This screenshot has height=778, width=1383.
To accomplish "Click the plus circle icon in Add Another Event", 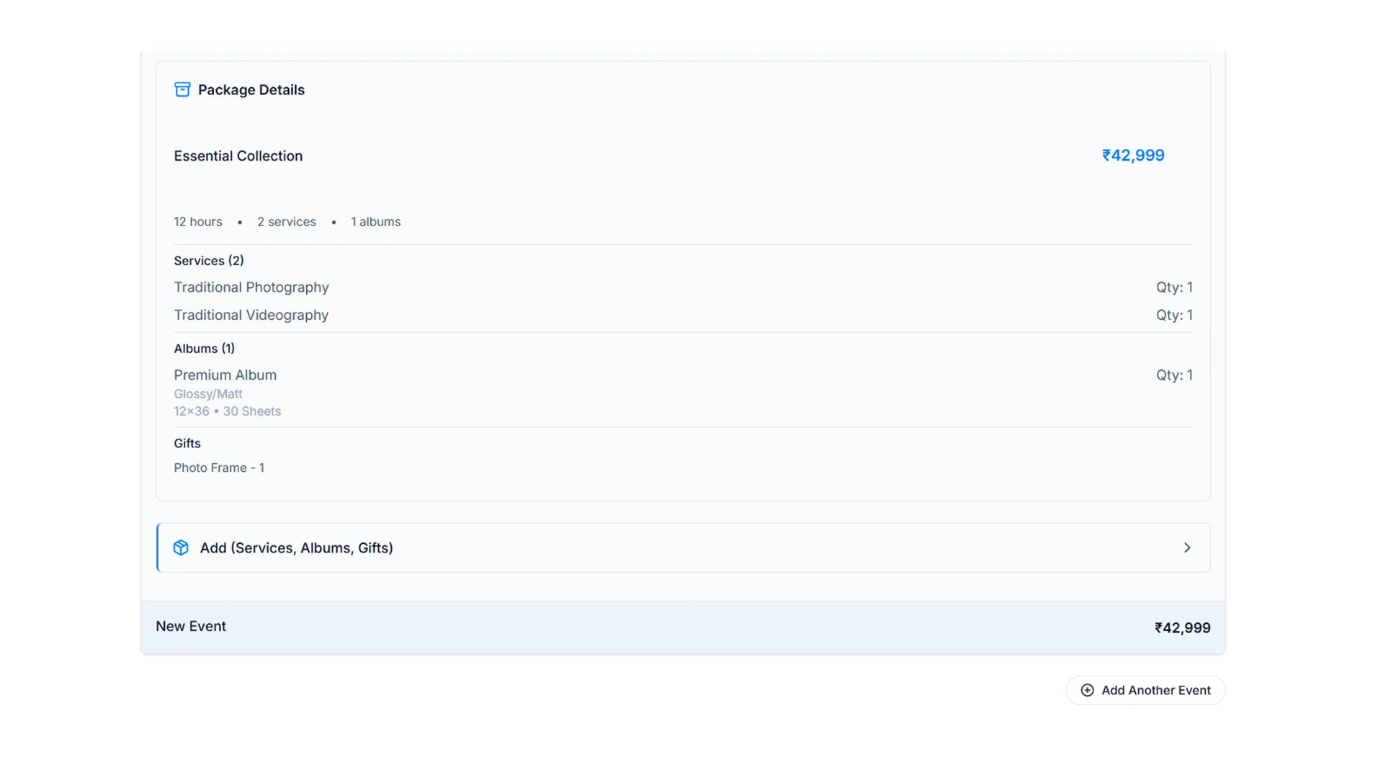I will pos(1087,690).
